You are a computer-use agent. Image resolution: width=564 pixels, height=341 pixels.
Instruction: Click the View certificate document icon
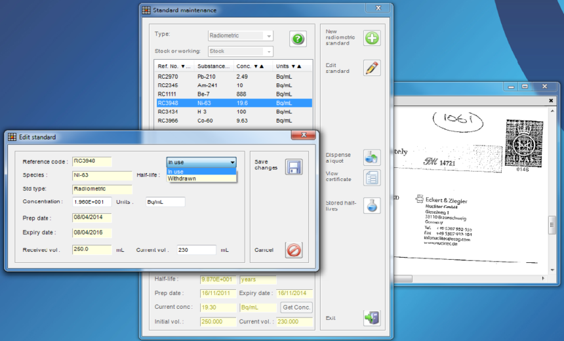click(372, 178)
